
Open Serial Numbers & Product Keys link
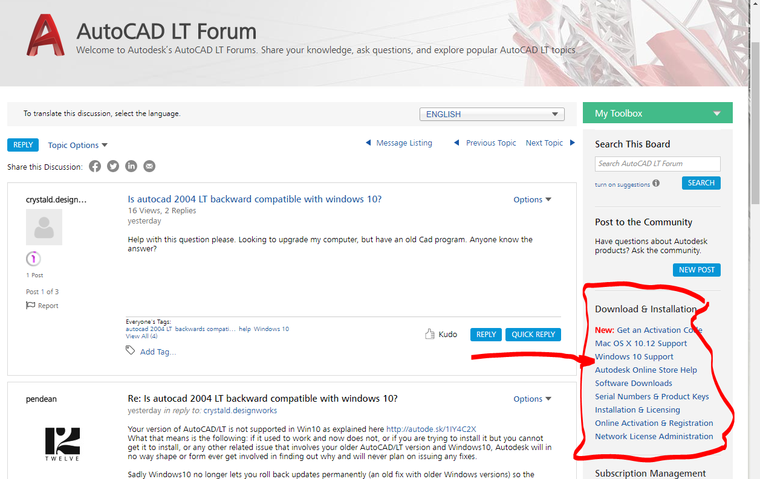[652, 397]
